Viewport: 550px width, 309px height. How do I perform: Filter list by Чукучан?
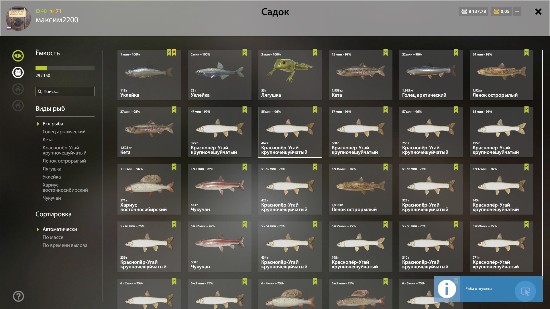pyautogui.click(x=52, y=198)
